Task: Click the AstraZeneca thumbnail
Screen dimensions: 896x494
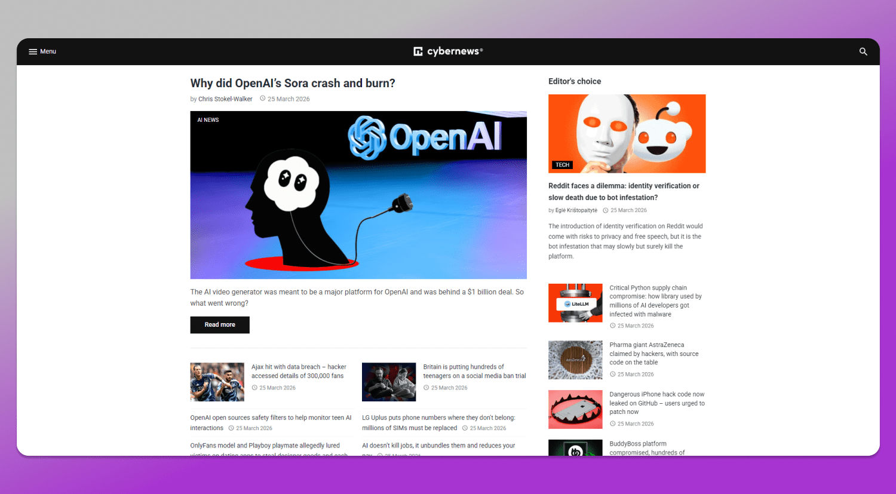Action: [x=575, y=360]
